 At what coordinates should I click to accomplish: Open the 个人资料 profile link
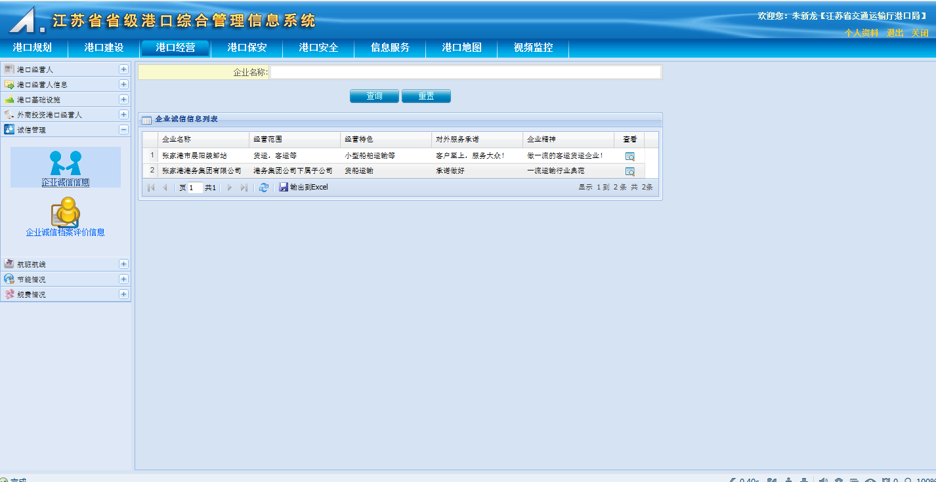point(861,33)
